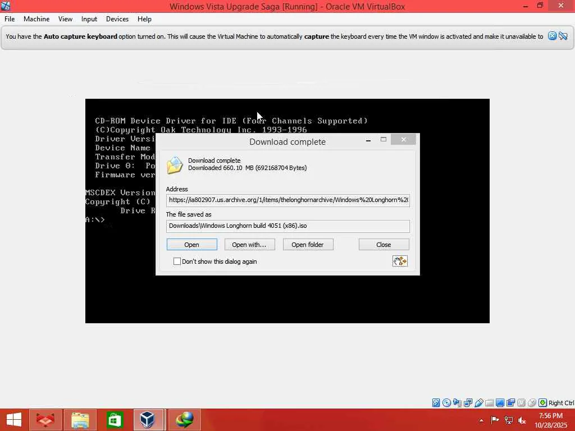Click the optical disk status icon

click(x=446, y=403)
